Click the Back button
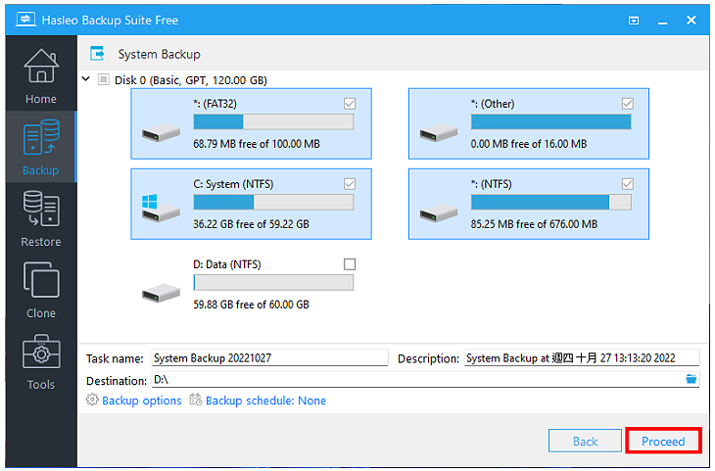The image size is (715, 471). [x=585, y=441]
